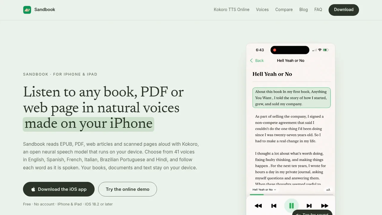Click the 'made on your iPhone' highlighted headline

(x=88, y=124)
